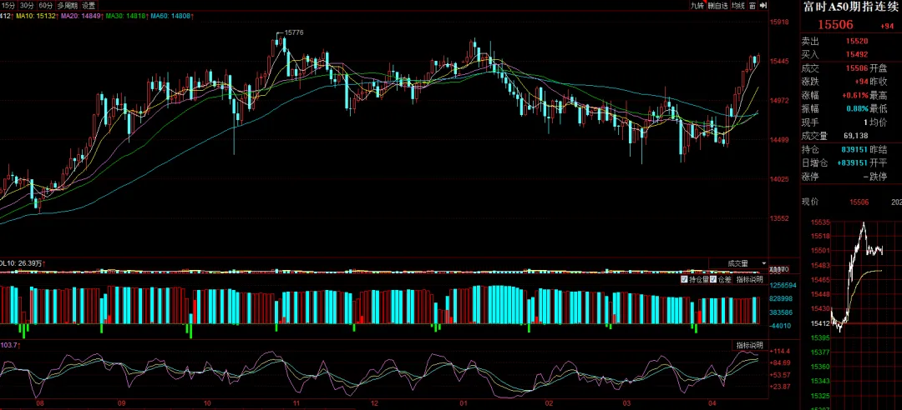Click the 卖出 price 15520
Screen dimensions: 902x410
click(x=857, y=42)
